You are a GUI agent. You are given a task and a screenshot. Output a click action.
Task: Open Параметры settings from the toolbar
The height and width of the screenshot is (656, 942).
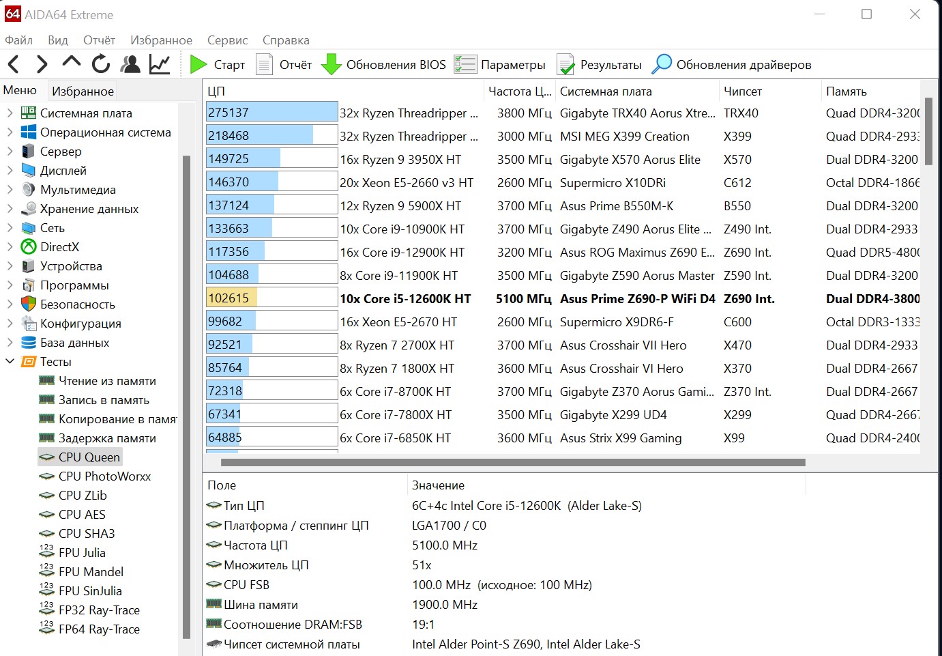coord(500,65)
